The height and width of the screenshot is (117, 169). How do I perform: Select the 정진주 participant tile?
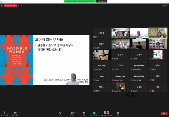coord(102,33)
